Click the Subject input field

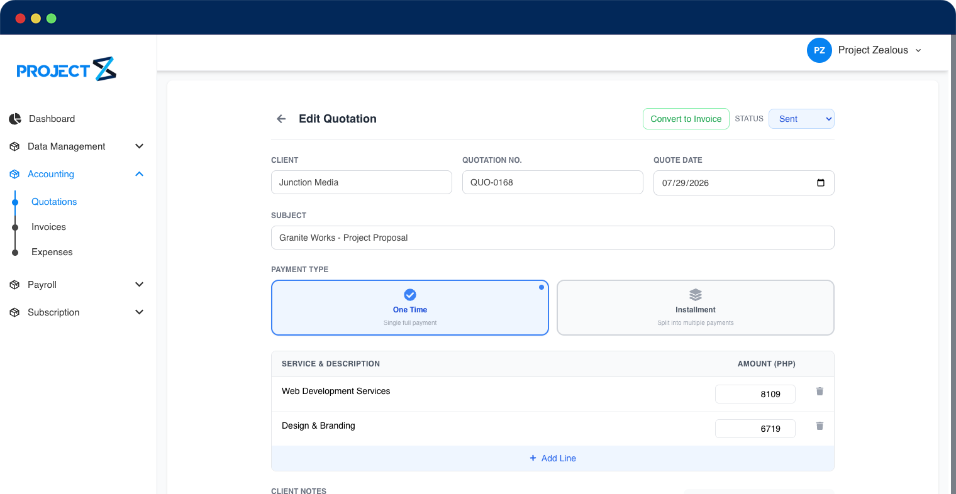pos(553,238)
